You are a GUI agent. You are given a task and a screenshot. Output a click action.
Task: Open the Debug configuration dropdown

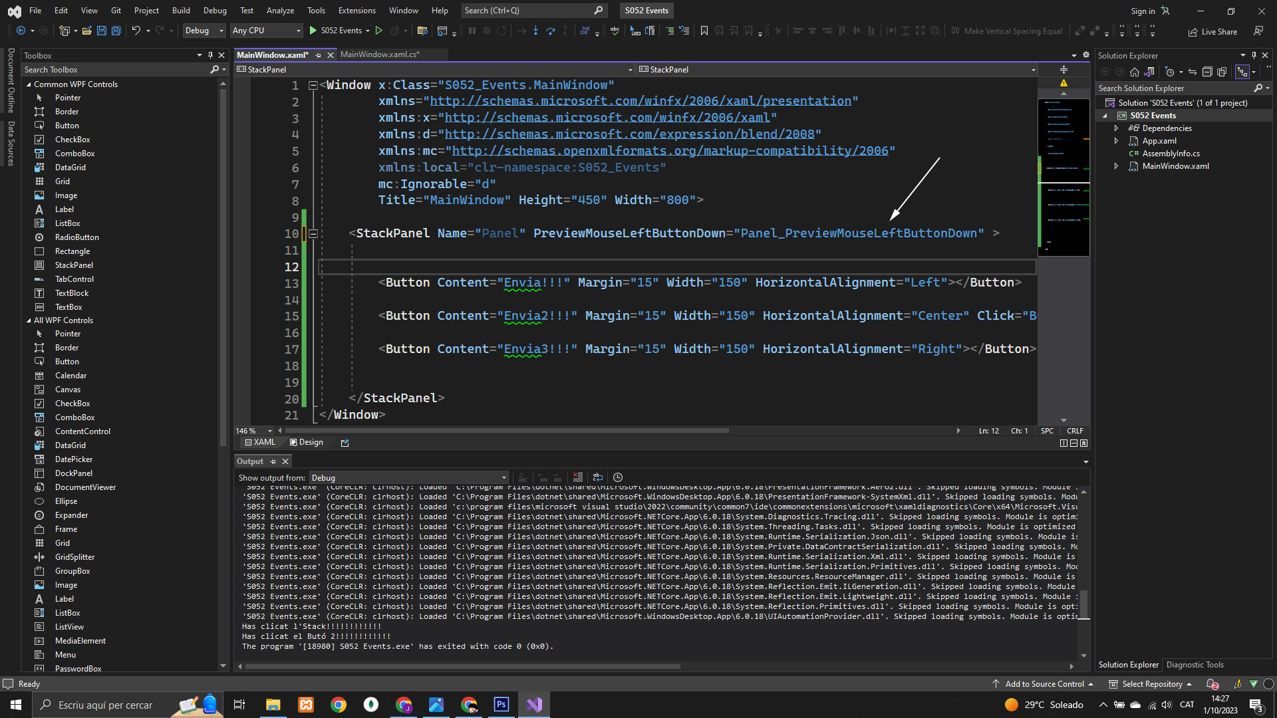click(204, 31)
